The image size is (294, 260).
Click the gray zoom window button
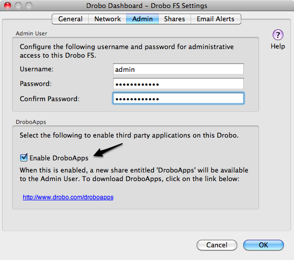tap(29, 6)
